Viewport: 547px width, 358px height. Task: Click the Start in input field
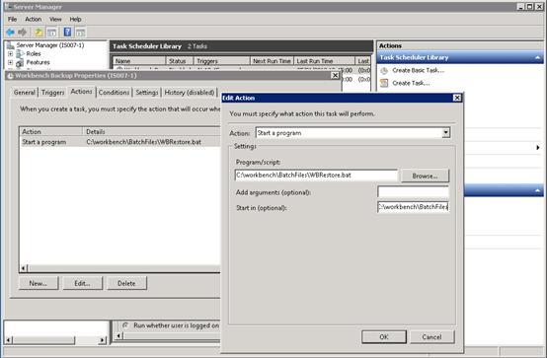[x=413, y=207]
